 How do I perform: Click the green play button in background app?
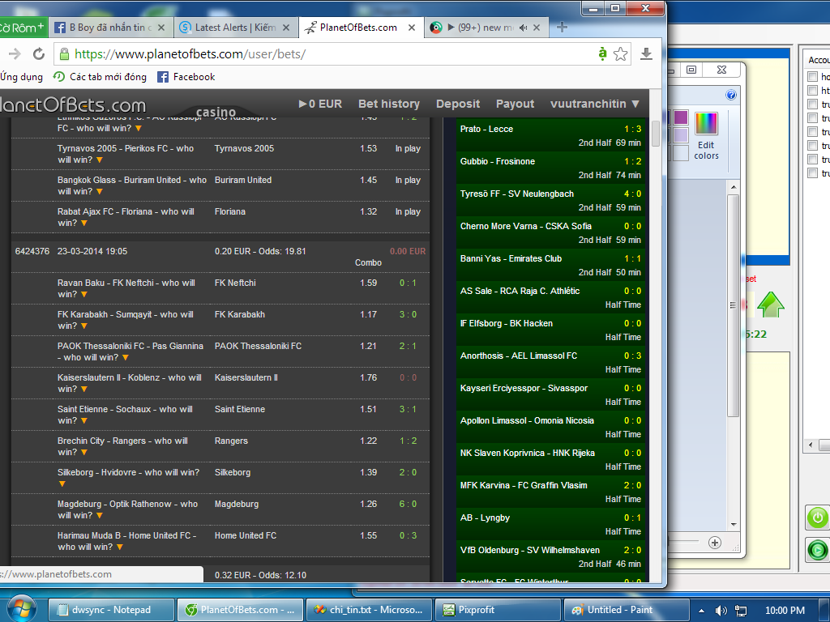click(817, 550)
